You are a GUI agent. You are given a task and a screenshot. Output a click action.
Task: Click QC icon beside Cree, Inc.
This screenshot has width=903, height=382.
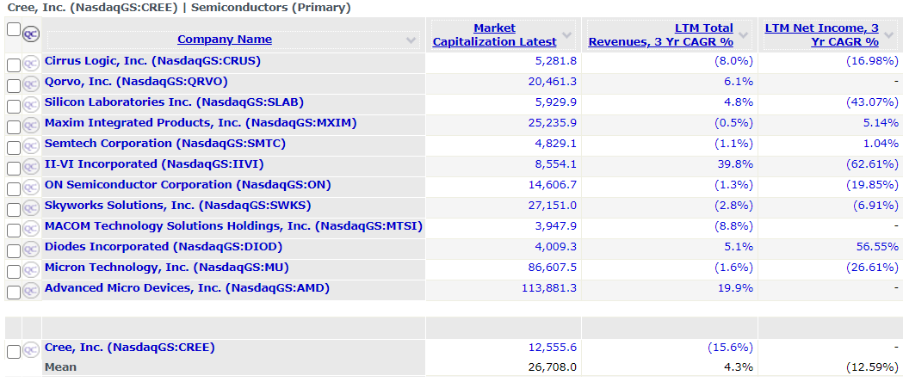[x=30, y=352]
